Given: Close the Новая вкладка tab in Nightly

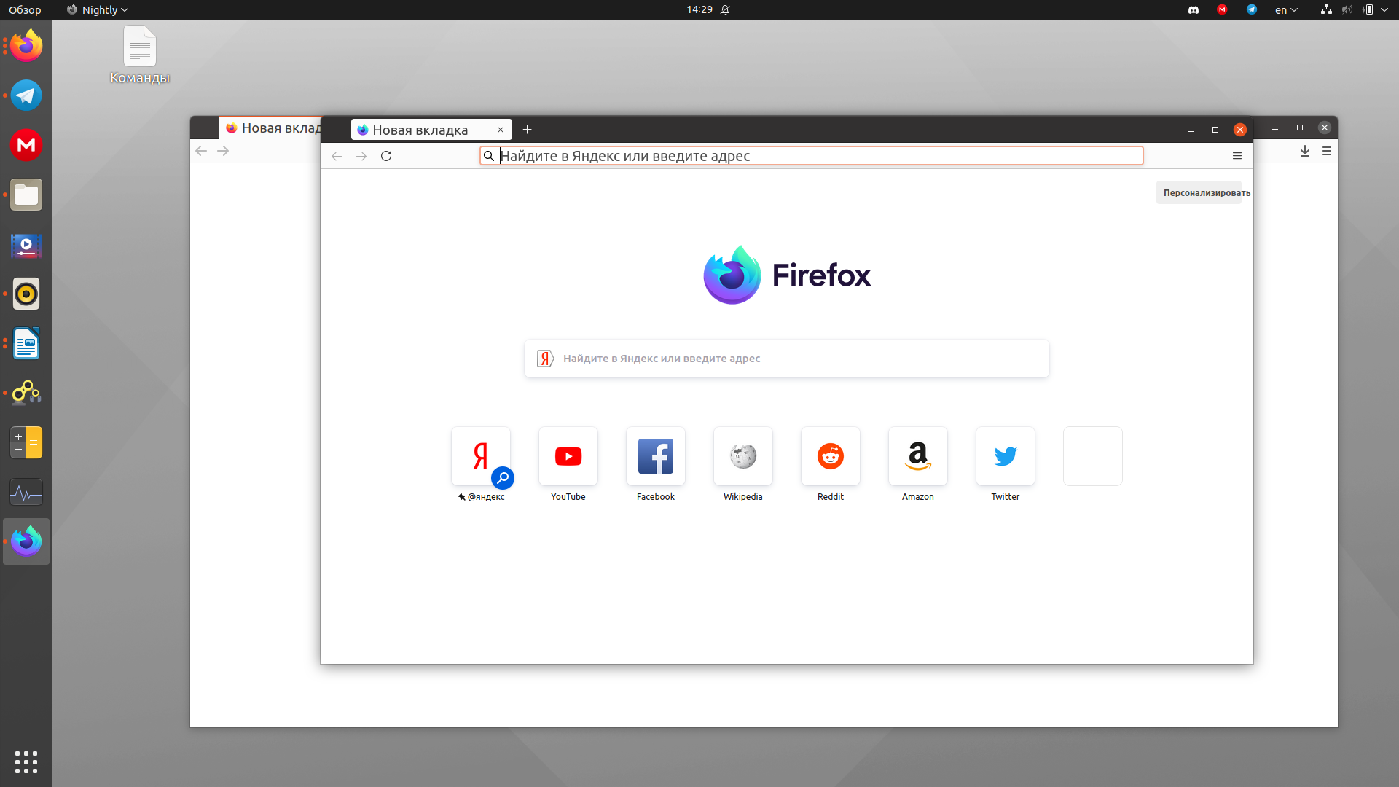Looking at the screenshot, I should (501, 130).
